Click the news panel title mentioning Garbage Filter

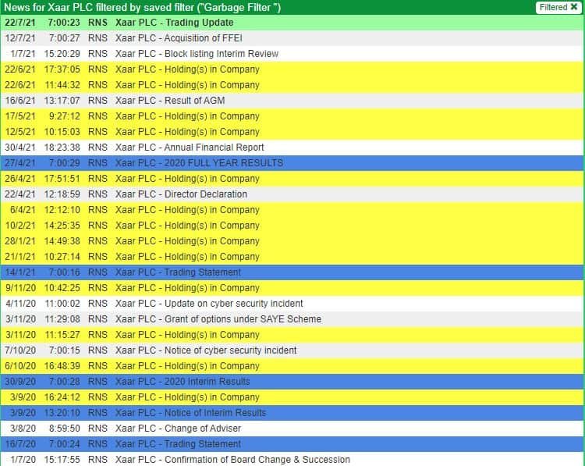coord(142,8)
